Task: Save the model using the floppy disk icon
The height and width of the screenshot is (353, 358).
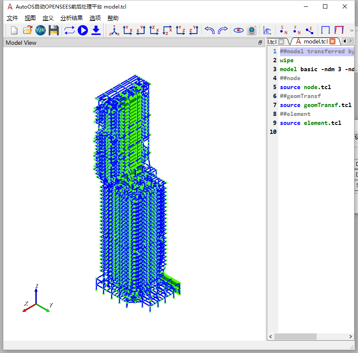Action: click(54, 30)
